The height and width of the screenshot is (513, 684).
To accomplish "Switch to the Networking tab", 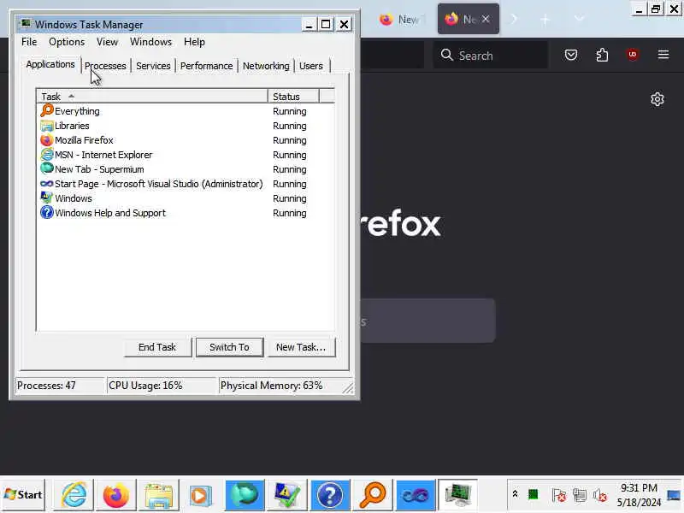I will pyautogui.click(x=266, y=66).
